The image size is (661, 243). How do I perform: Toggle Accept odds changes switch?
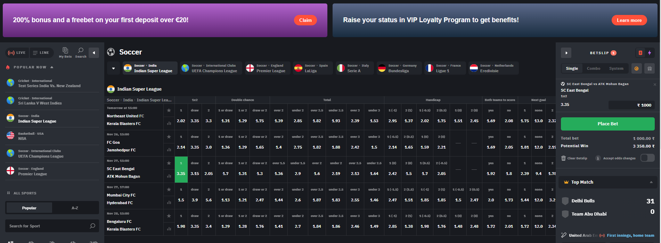647,158
